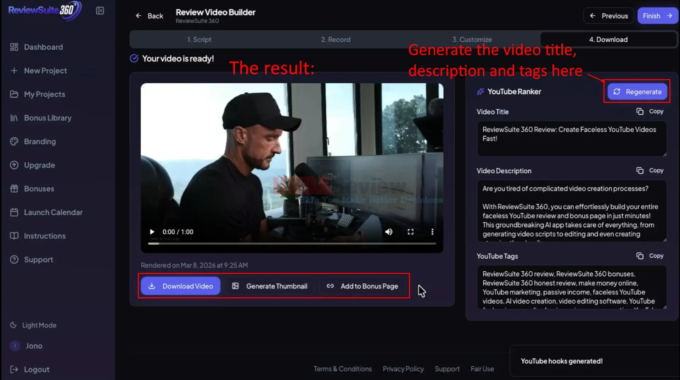
Task: Open the video player options menu
Action: pos(432,232)
